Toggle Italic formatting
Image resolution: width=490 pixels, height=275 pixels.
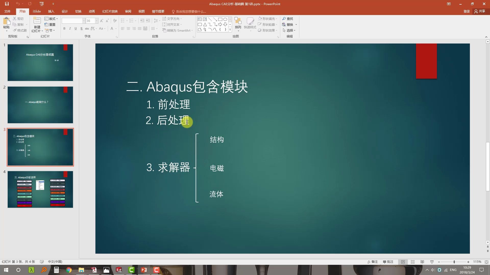(x=70, y=29)
